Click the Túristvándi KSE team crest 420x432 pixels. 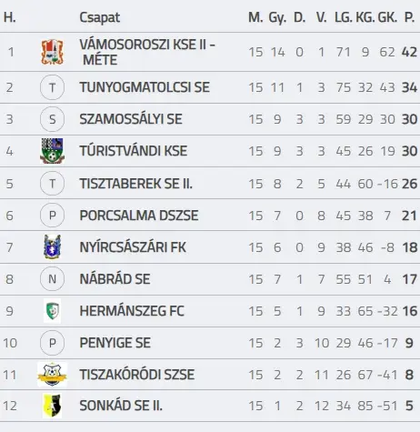52,151
